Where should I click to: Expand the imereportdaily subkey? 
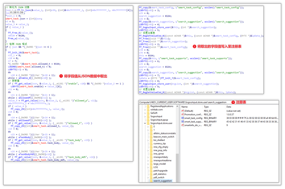tap(148, 157)
